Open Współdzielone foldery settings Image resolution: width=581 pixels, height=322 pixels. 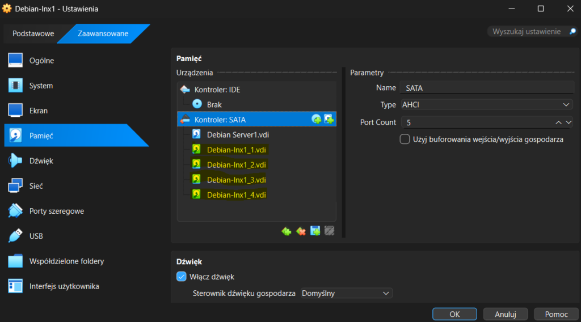coord(66,261)
